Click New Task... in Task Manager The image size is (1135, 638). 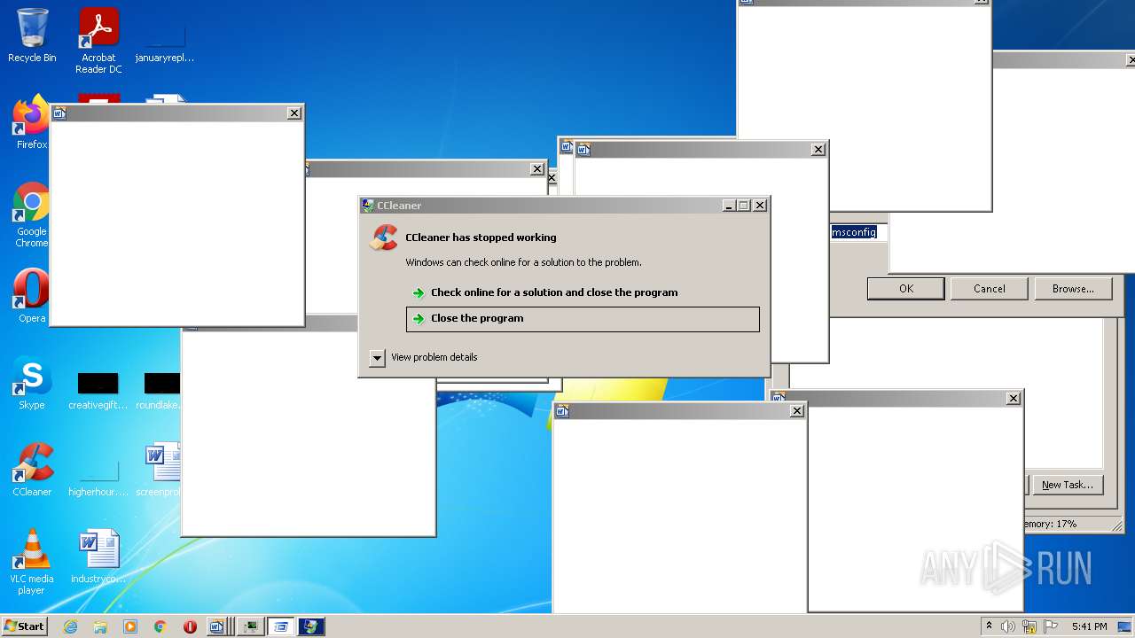(1067, 485)
